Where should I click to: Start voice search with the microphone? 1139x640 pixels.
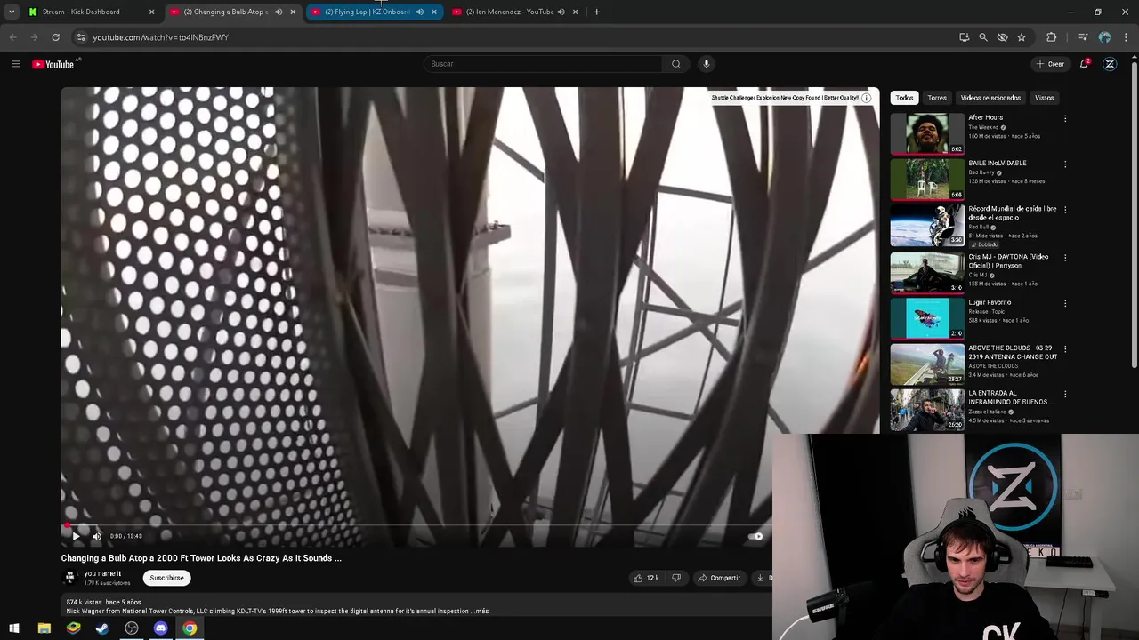707,64
